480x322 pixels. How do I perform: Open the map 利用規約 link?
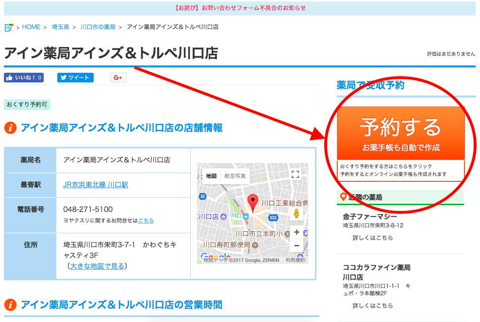295,260
